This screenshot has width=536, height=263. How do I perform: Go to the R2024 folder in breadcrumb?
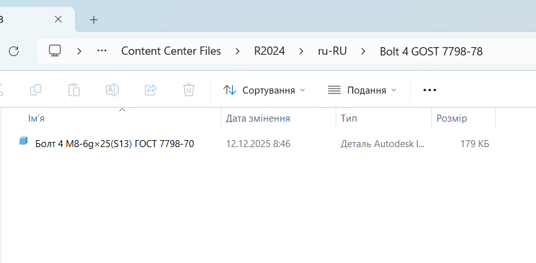coord(269,51)
